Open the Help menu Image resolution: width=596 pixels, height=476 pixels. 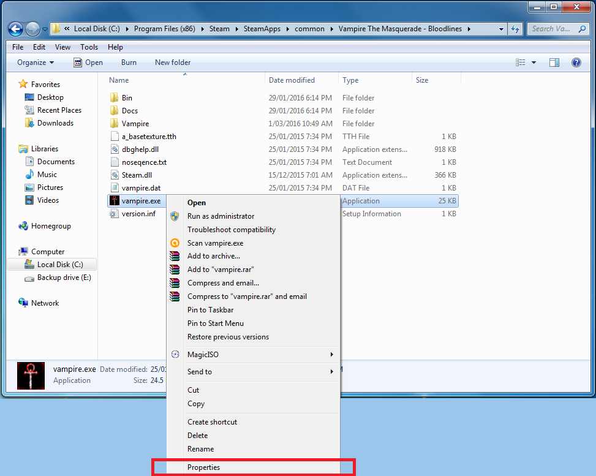pos(115,47)
